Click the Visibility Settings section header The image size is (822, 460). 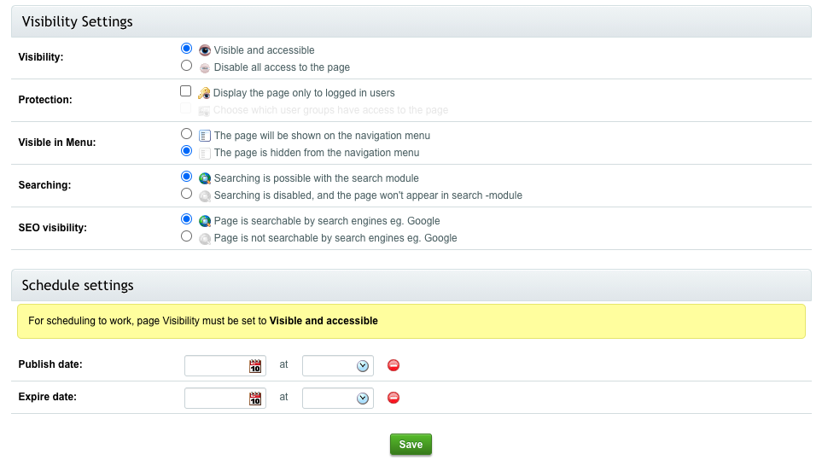[x=411, y=21]
